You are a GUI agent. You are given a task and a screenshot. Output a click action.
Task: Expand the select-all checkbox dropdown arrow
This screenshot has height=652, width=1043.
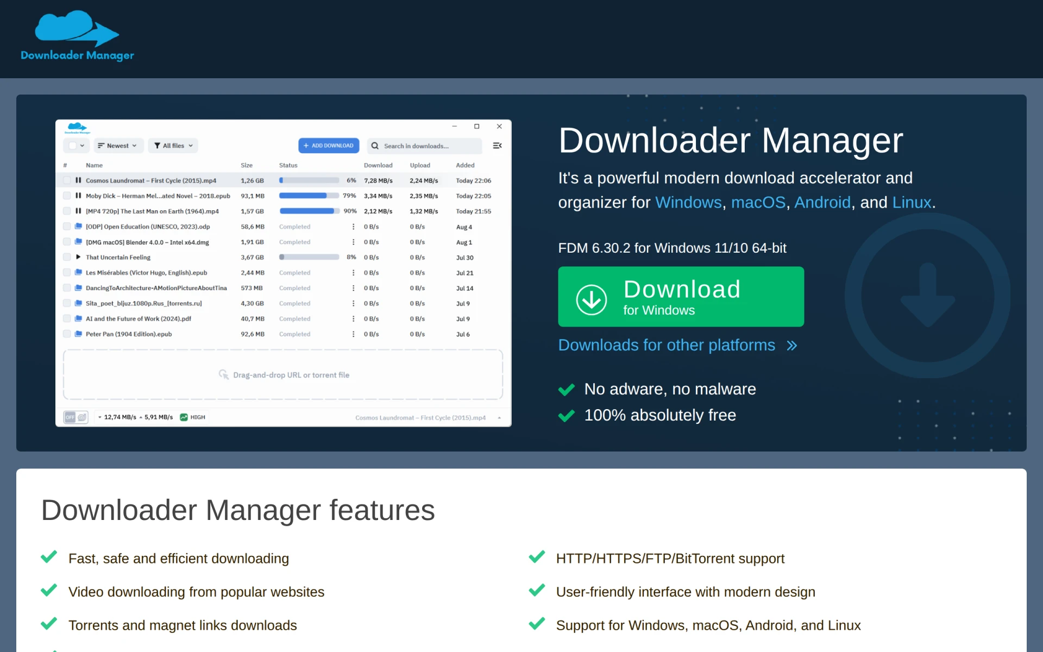pos(82,146)
